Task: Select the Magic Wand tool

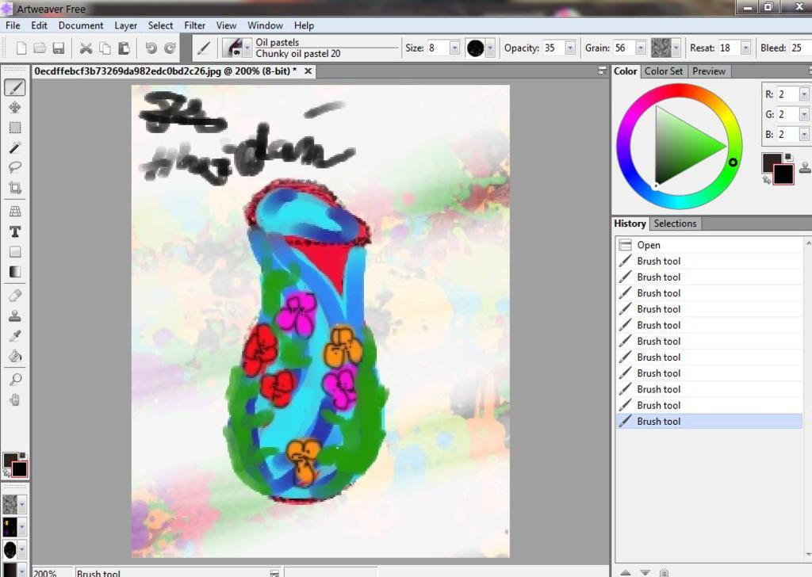Action: [x=15, y=148]
